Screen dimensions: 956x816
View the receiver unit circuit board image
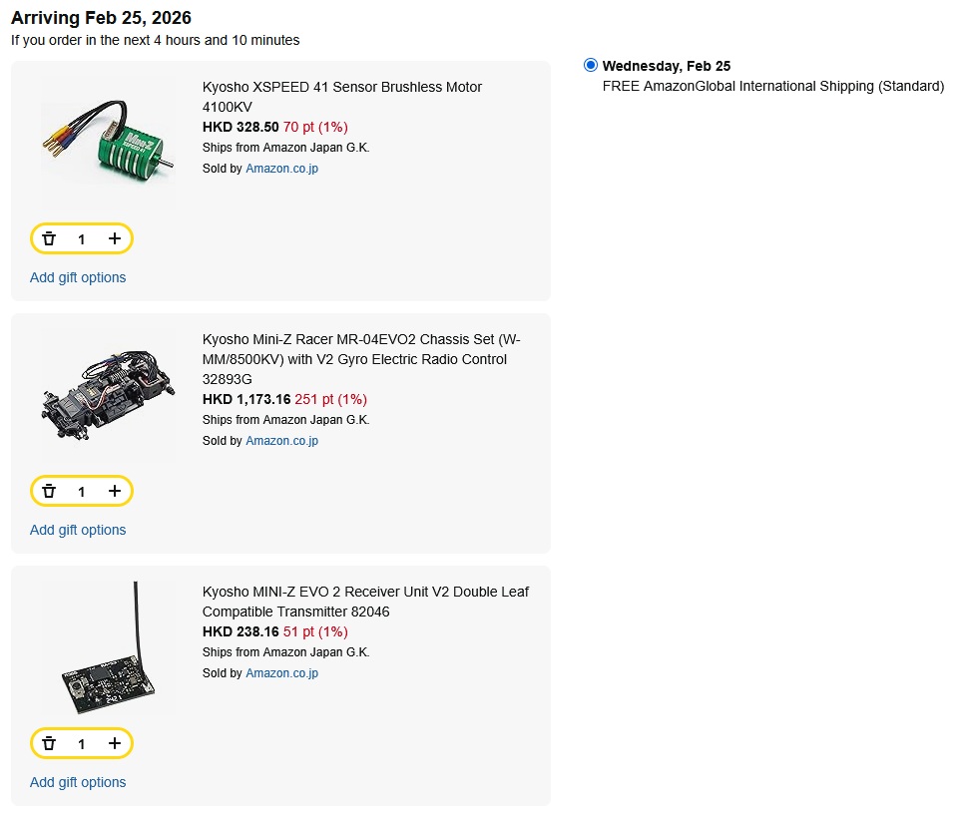point(107,648)
